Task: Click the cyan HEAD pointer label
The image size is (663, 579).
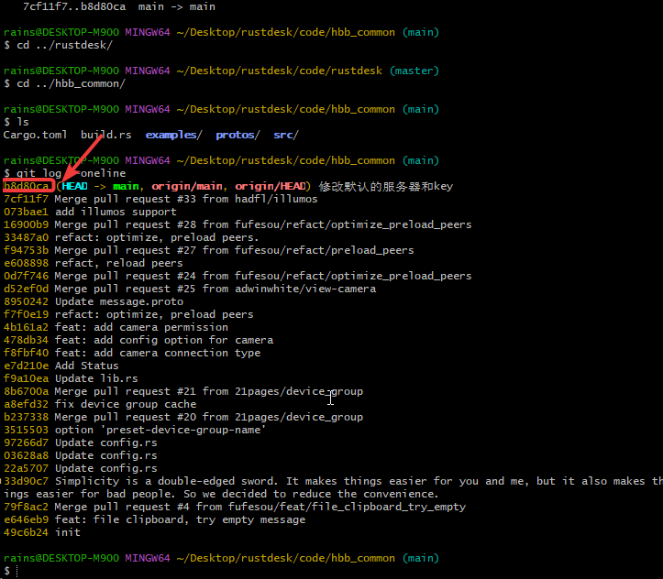Action: pyautogui.click(x=74, y=186)
